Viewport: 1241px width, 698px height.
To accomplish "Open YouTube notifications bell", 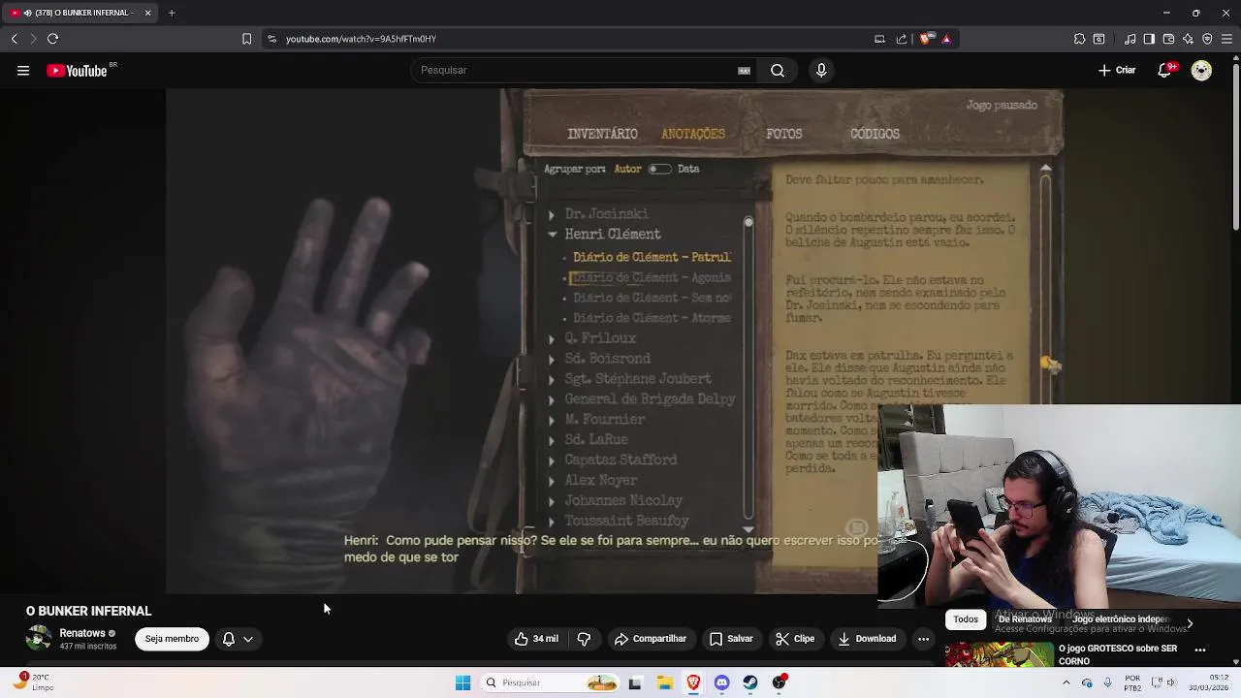I will pos(1164,70).
